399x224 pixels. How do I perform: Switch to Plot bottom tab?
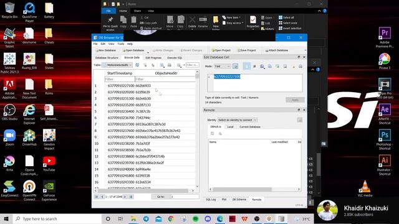pyautogui.click(x=224, y=200)
